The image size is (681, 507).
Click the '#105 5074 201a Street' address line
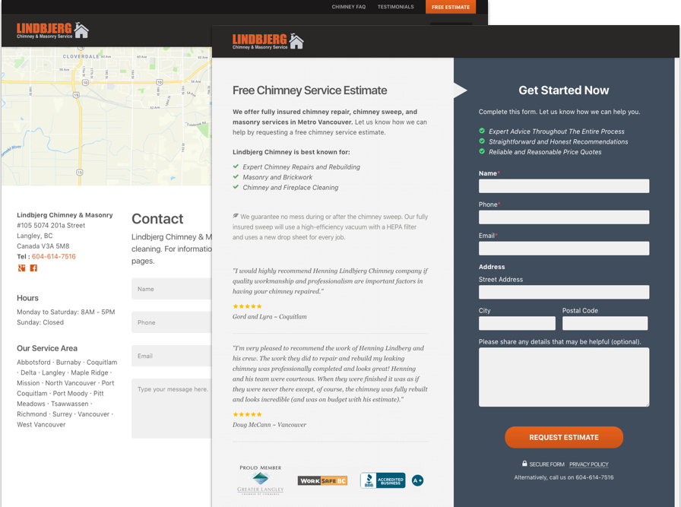pos(51,226)
